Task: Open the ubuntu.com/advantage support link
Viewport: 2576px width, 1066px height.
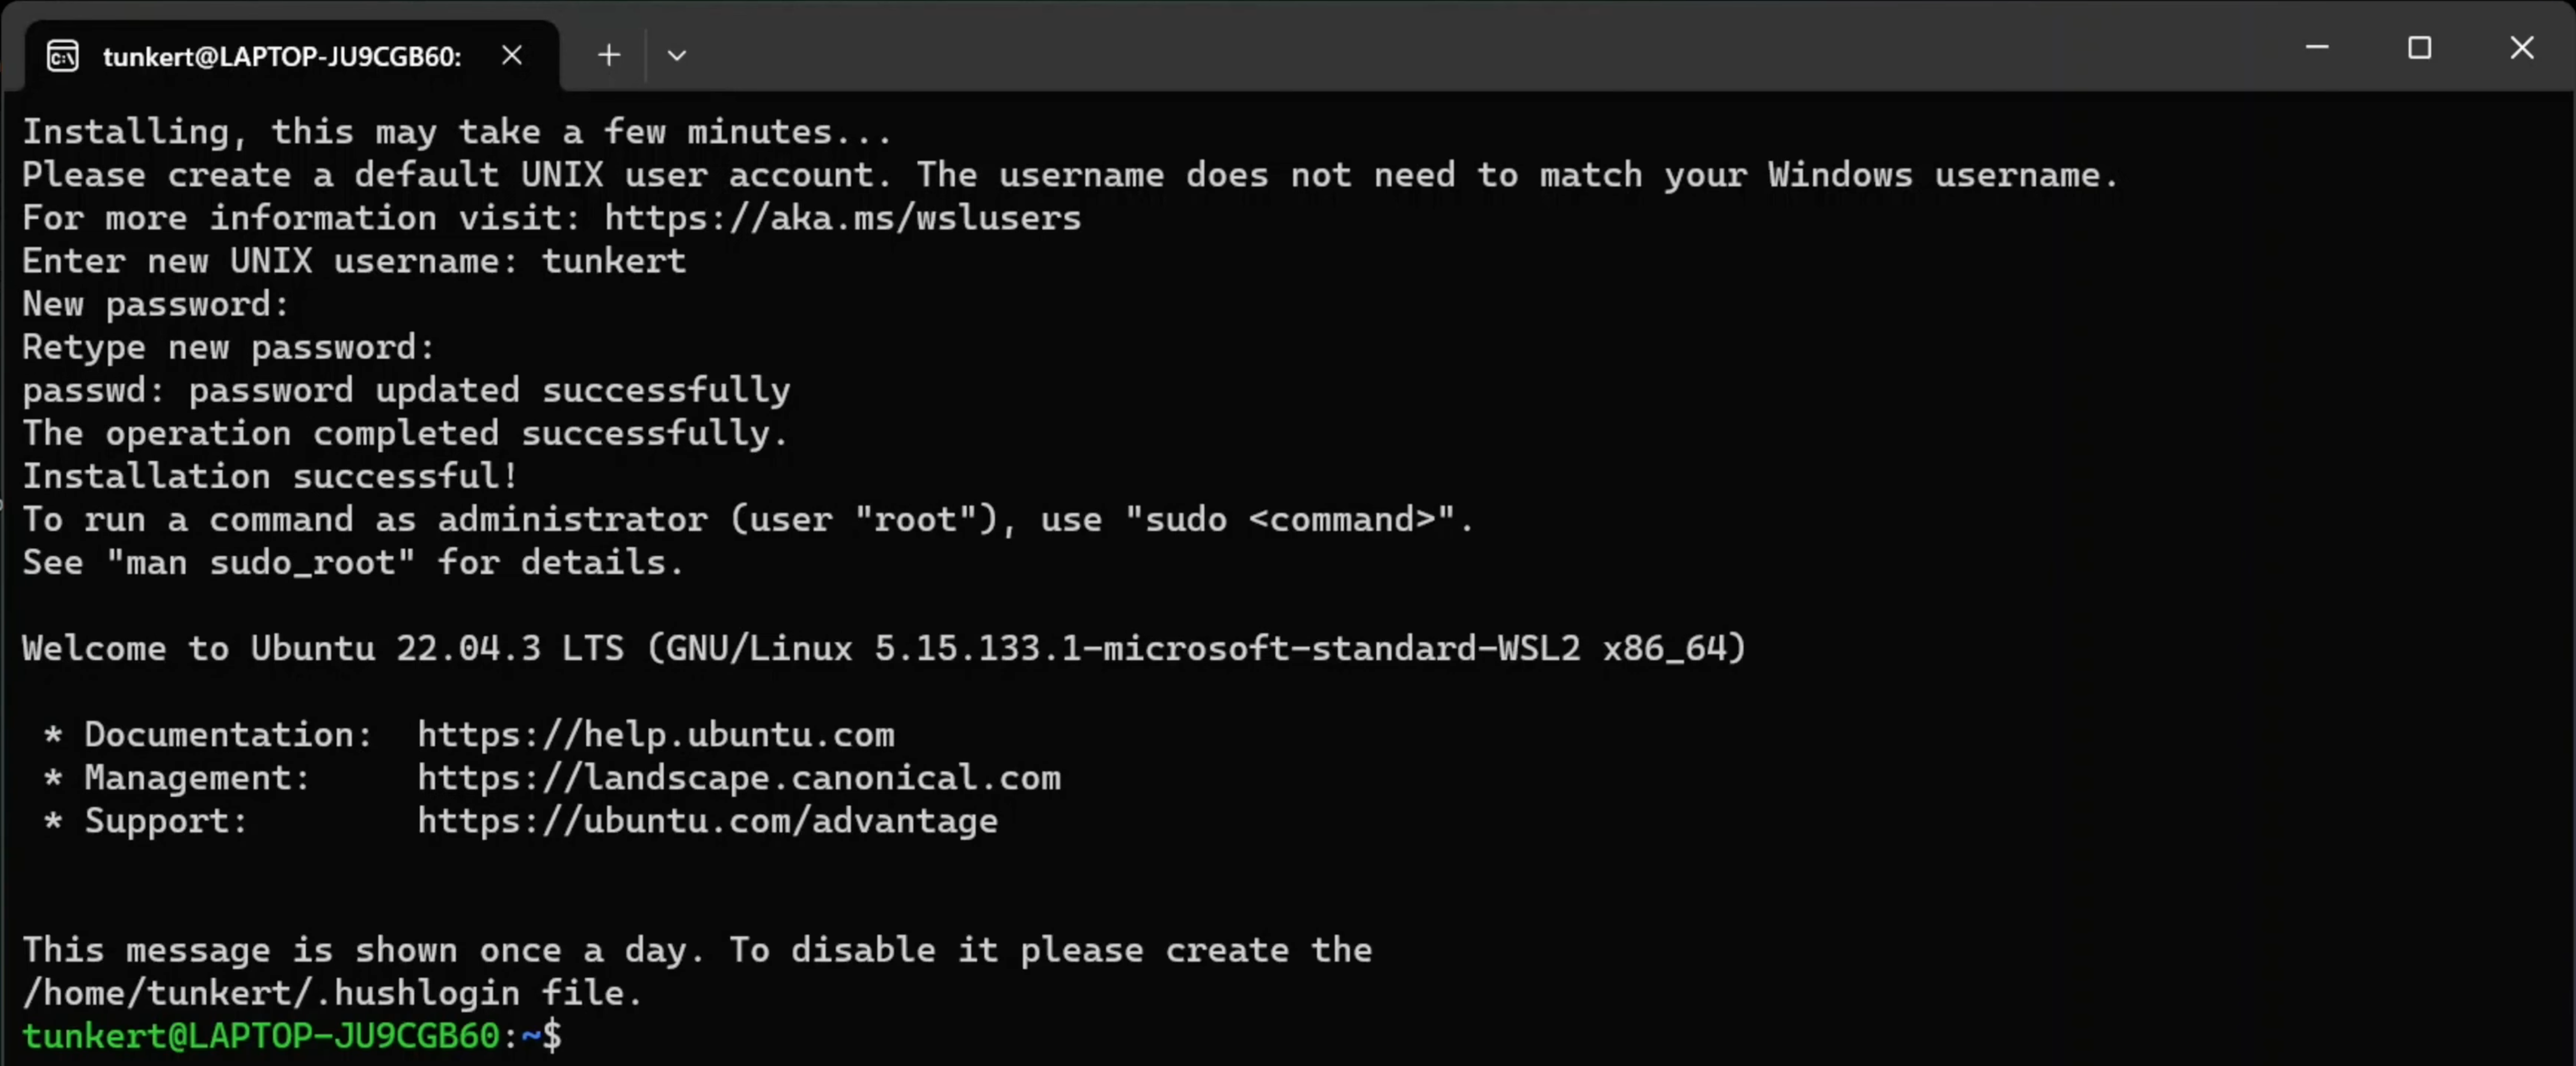Action: 707,821
